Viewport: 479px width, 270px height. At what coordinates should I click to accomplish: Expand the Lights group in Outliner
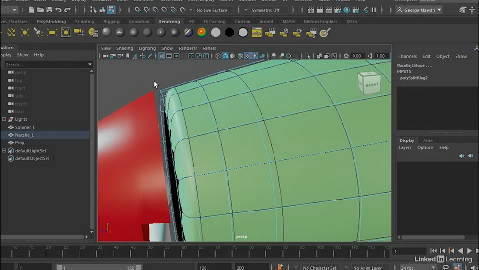(4, 119)
